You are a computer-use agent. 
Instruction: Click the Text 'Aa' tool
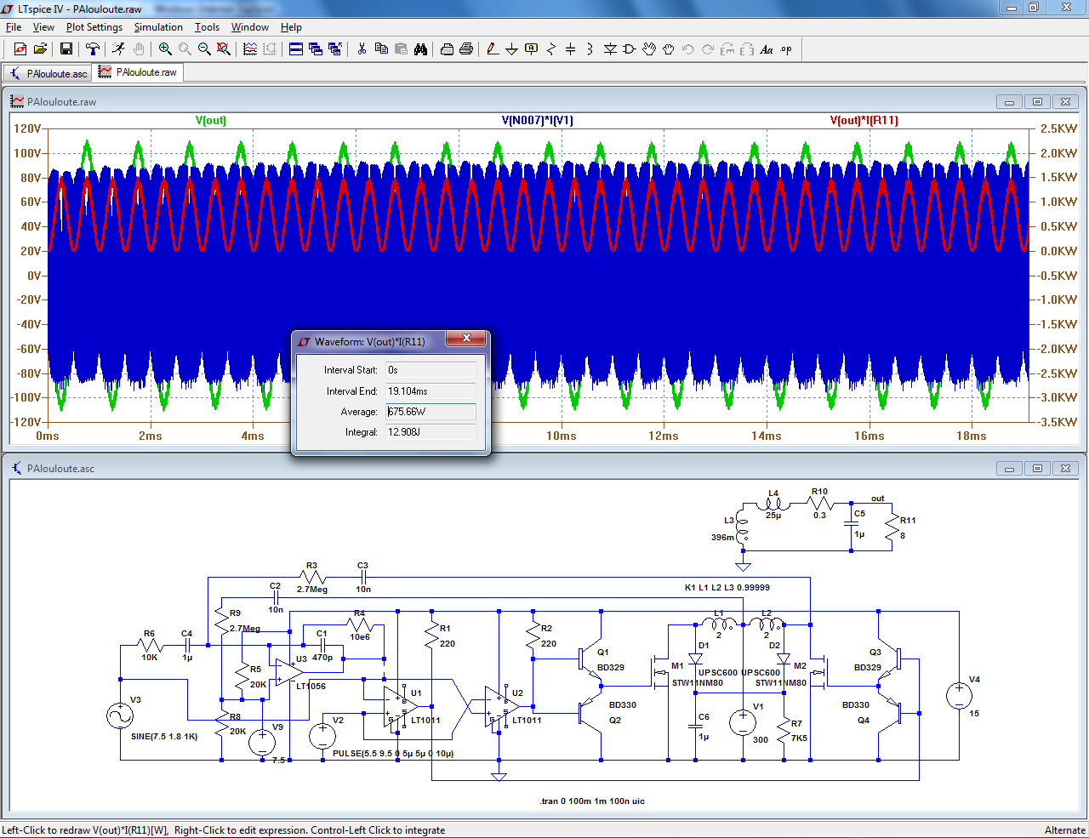[x=766, y=49]
